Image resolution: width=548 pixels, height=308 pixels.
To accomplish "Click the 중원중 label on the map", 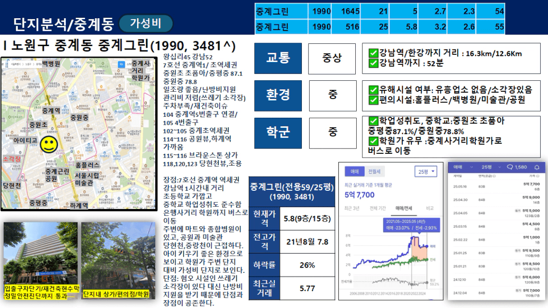I will [x=80, y=118].
